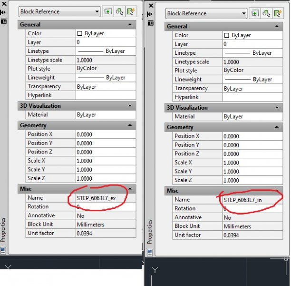
Task: Click Material ByLayer field in left palette
Action: click(106, 114)
